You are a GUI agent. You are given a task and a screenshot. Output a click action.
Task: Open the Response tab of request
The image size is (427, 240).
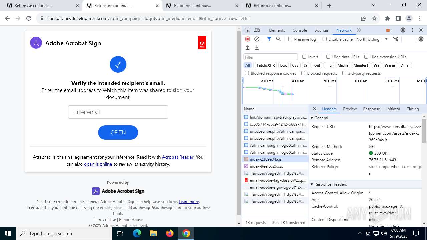(371, 109)
